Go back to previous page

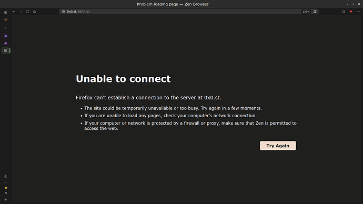[14, 12]
